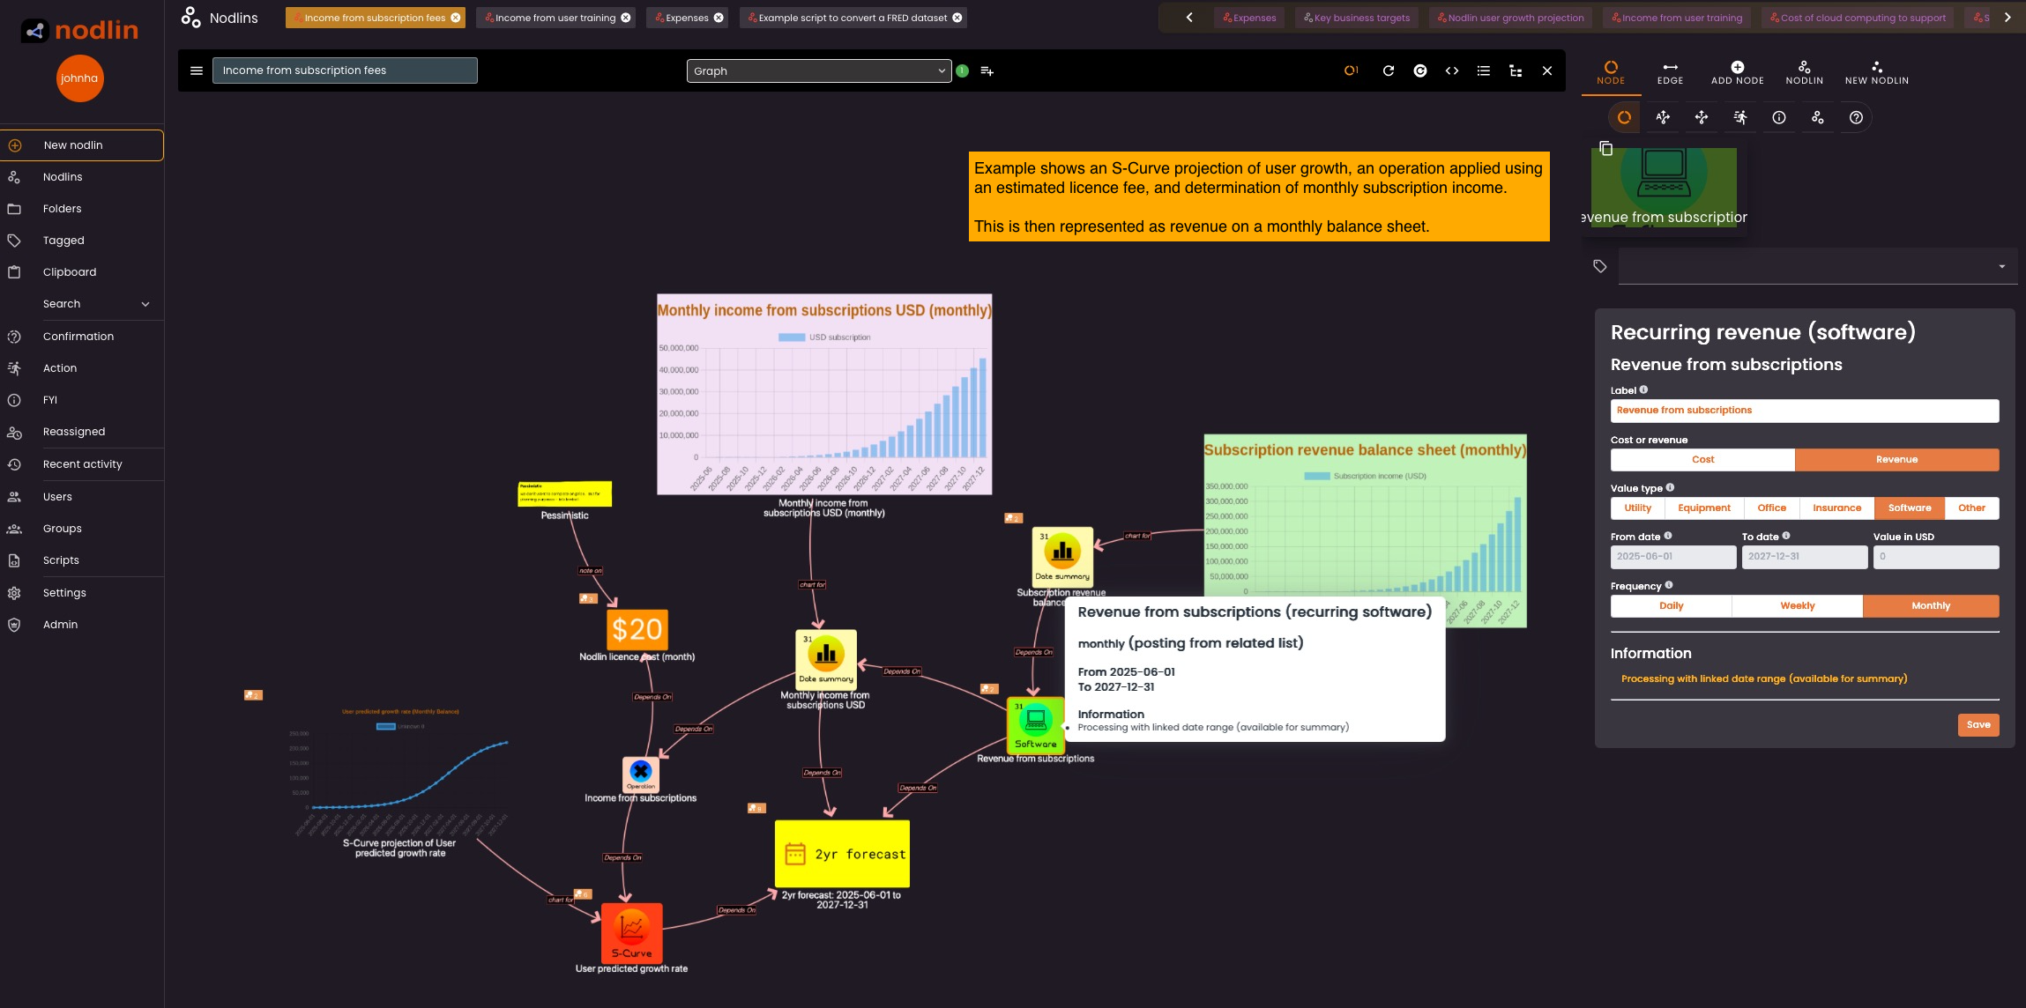The width and height of the screenshot is (2026, 1008).
Task: Switch to the EDGE tab
Action: coord(1669,72)
